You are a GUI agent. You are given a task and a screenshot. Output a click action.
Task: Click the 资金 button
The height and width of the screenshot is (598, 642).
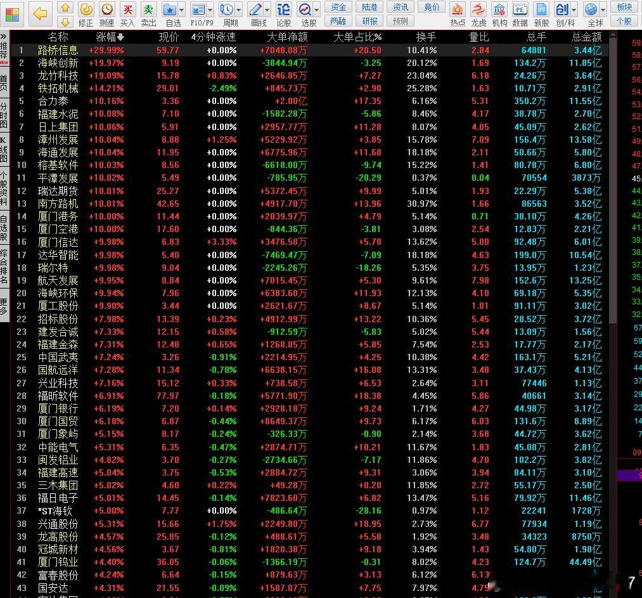(x=339, y=7)
